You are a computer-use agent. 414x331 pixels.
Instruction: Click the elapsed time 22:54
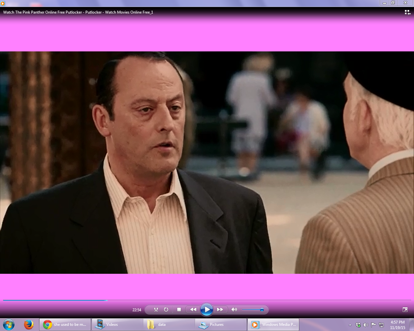(137, 310)
